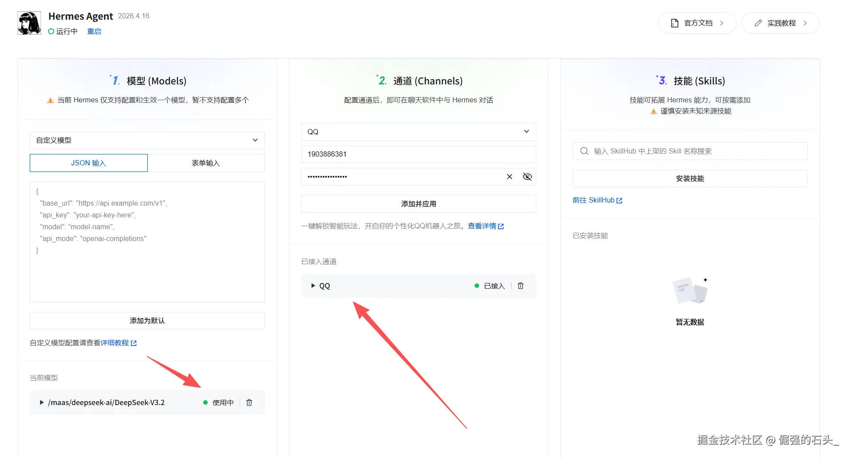Click the 添加并应用 button
The height and width of the screenshot is (458, 851).
click(419, 204)
